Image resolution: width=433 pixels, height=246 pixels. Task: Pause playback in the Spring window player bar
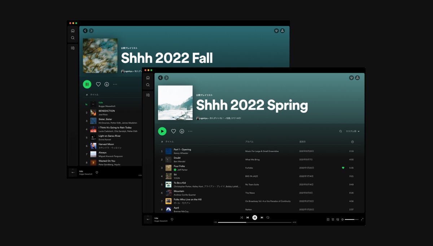(x=255, y=218)
